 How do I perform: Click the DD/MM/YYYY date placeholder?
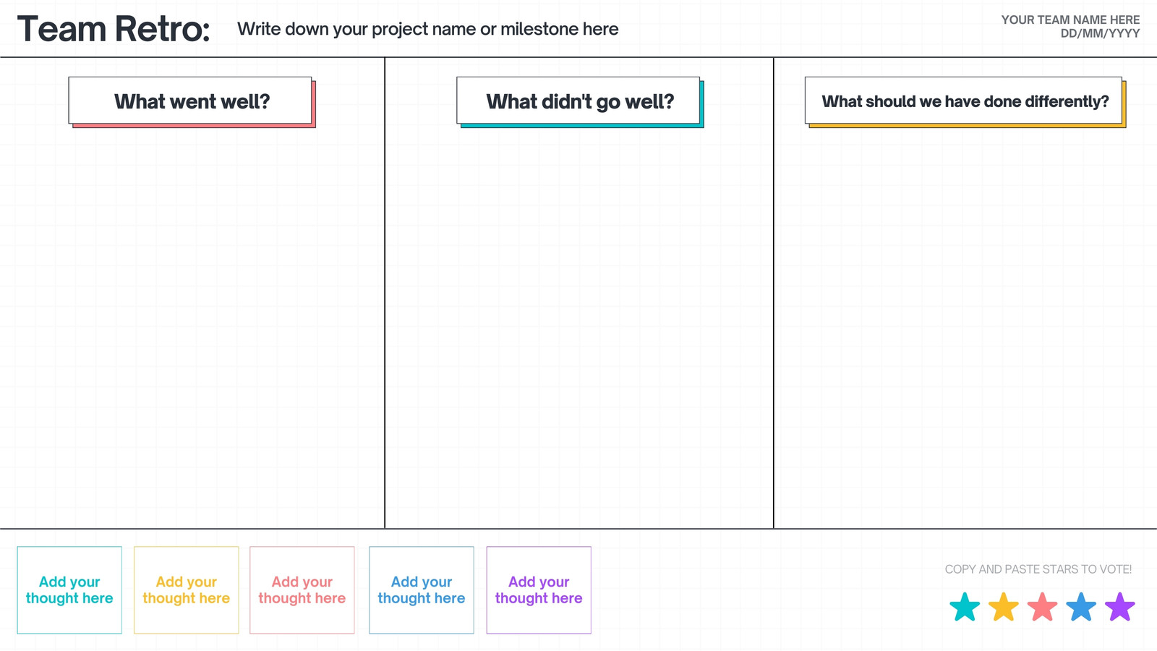pyautogui.click(x=1100, y=33)
